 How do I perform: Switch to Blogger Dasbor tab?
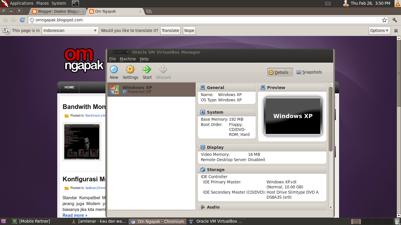58,11
